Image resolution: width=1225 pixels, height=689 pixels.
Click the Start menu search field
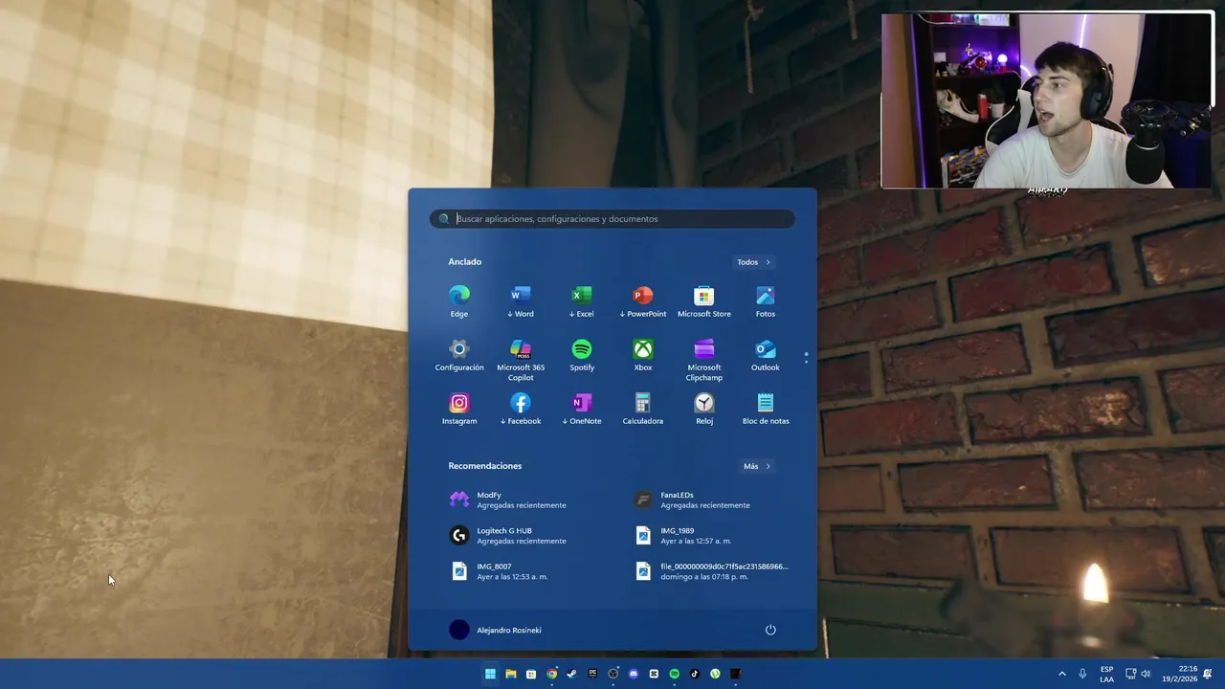[612, 219]
